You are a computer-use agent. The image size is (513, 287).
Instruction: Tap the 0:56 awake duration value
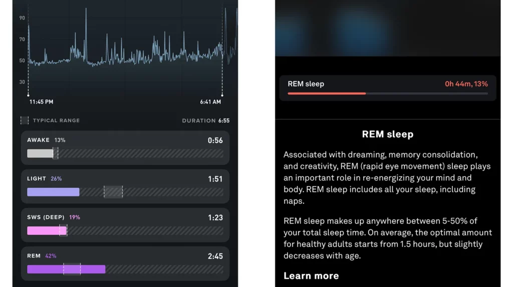pyautogui.click(x=215, y=140)
